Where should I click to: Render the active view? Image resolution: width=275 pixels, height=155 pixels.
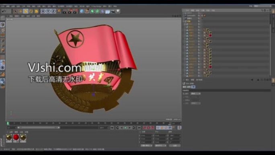pyautogui.click(x=65, y=11)
